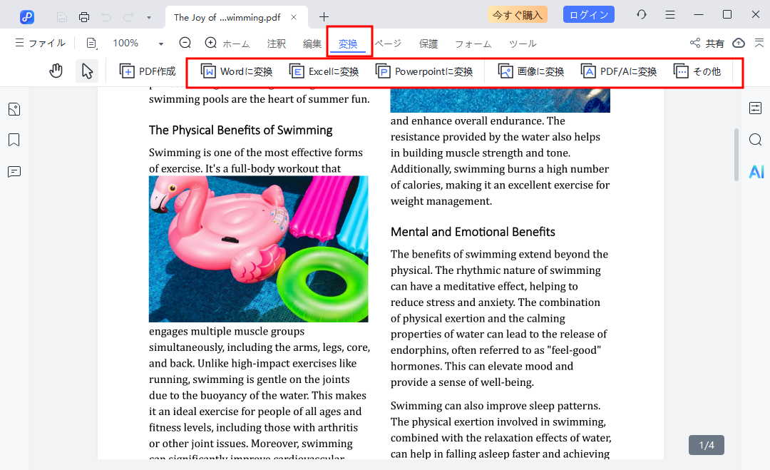Click the zoom in plus button
The height and width of the screenshot is (470, 770).
tap(210, 44)
